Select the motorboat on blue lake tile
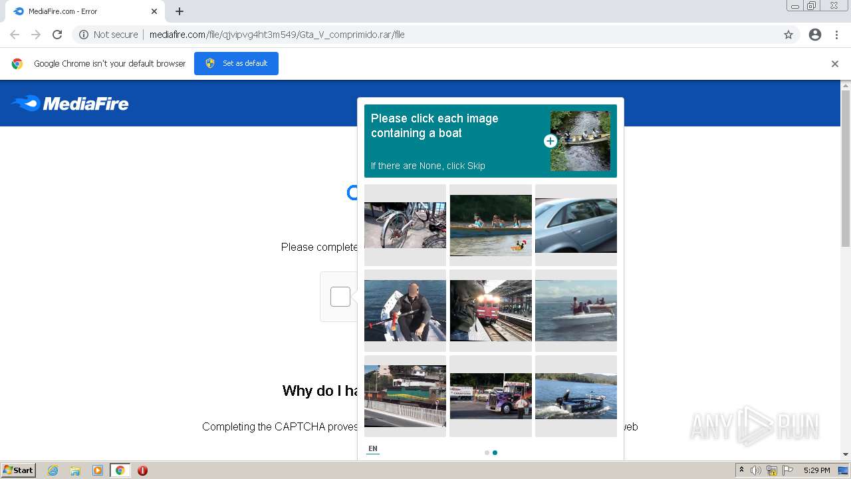Viewport: 851px width, 479px height. [x=576, y=396]
